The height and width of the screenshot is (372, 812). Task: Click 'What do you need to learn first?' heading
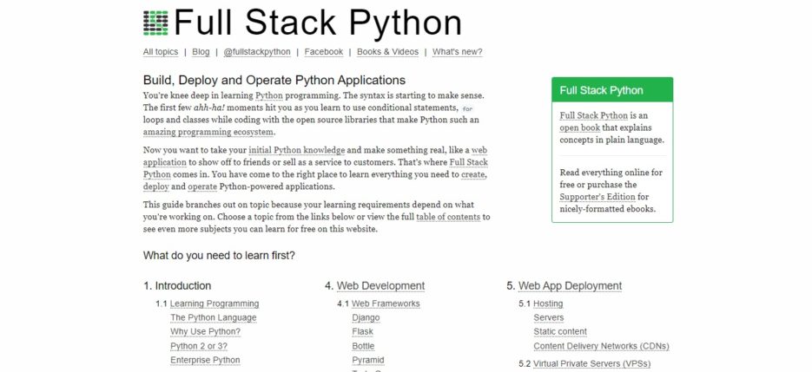(219, 256)
